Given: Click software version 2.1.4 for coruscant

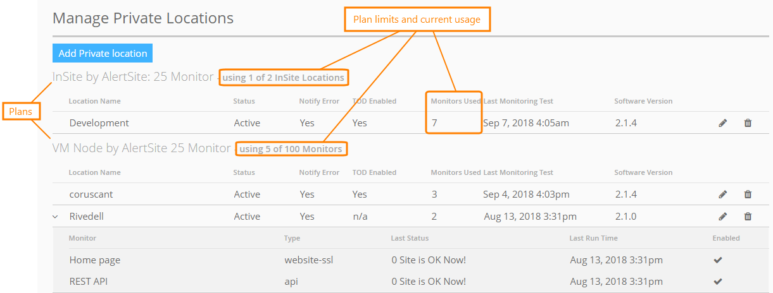Looking at the screenshot, I should coord(626,194).
